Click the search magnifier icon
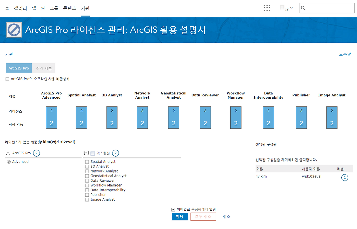This screenshot has height=229, width=357. click(x=303, y=8)
